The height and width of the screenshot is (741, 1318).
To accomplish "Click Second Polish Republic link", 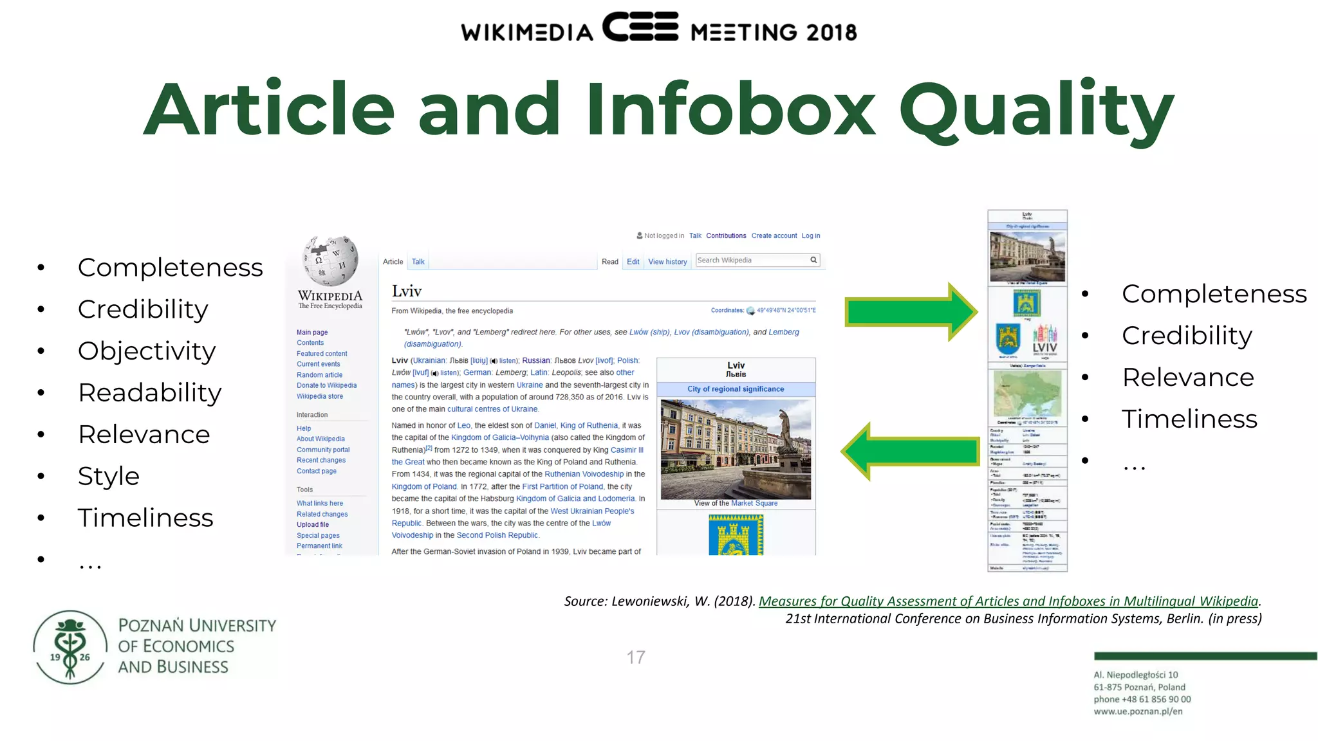I will click(497, 535).
